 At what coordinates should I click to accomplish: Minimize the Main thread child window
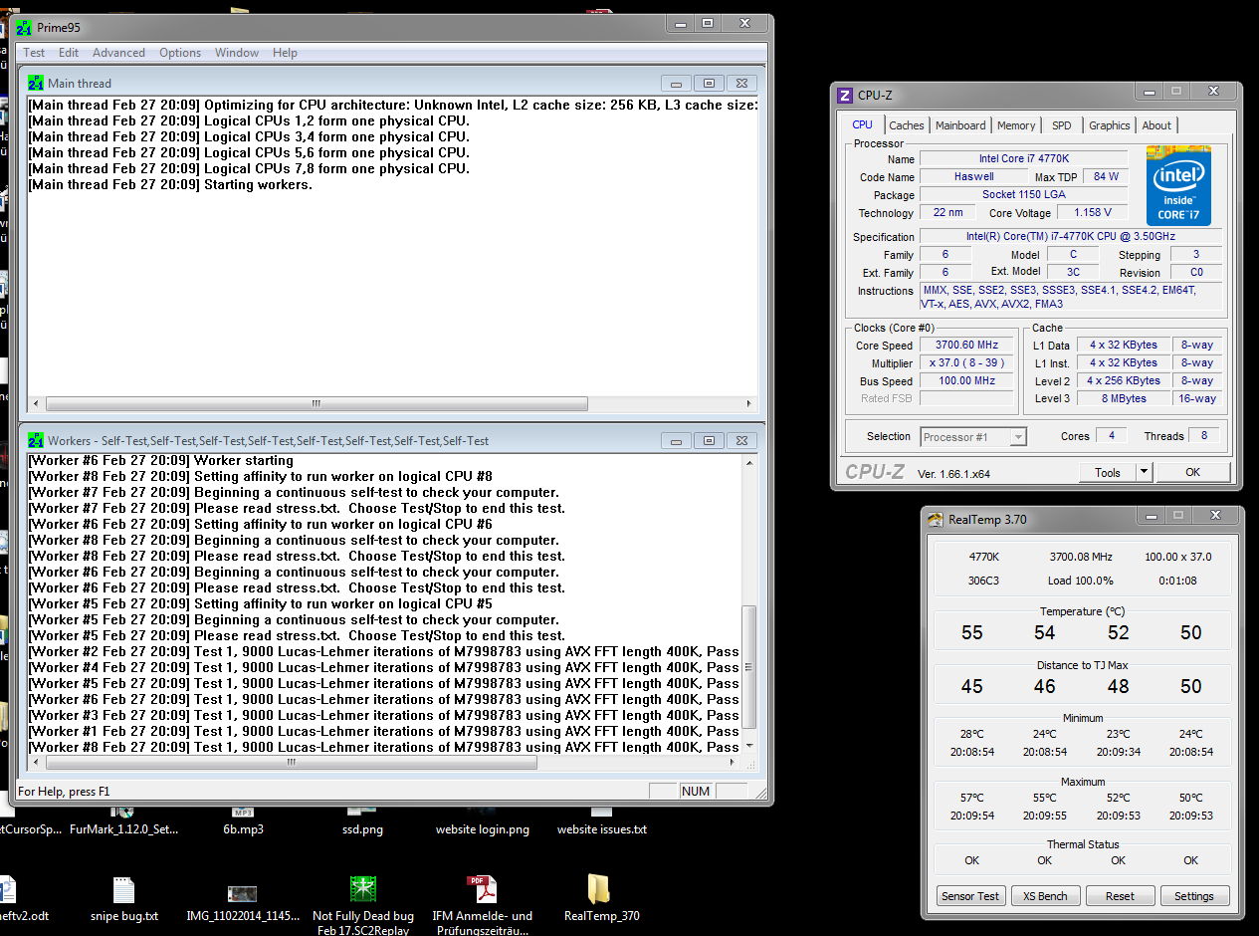click(677, 84)
